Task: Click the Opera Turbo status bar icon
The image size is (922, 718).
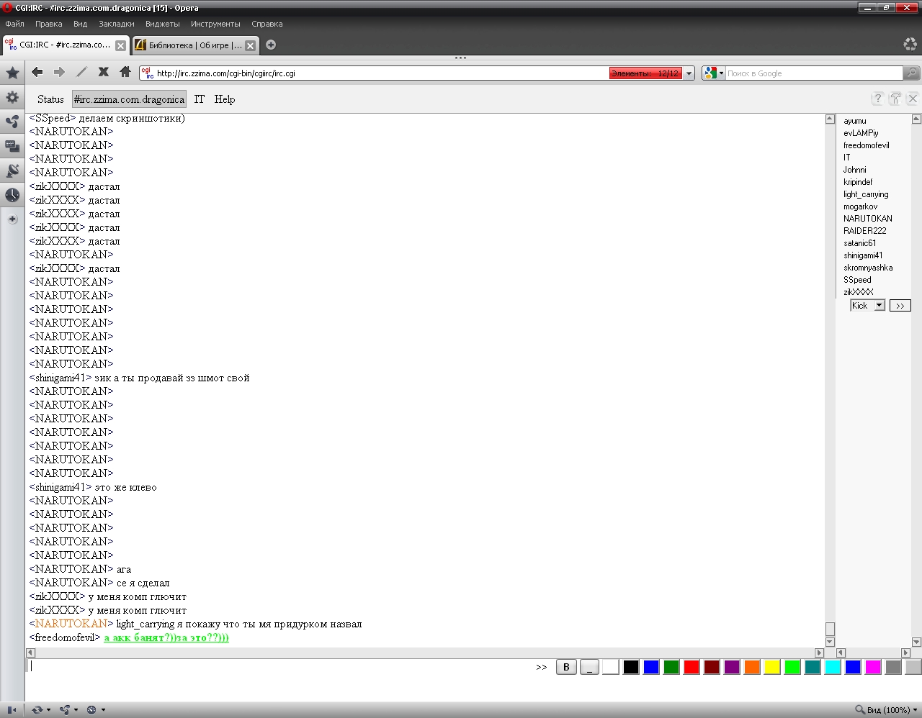Action: pyautogui.click(x=91, y=710)
